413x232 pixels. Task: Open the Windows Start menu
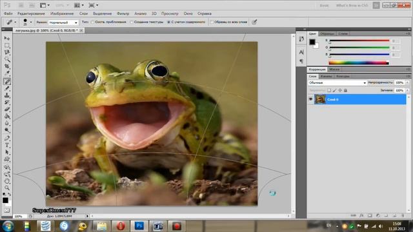pyautogui.click(x=8, y=226)
